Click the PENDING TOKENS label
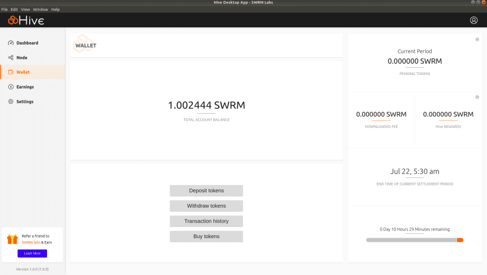487x275 pixels. pos(414,74)
